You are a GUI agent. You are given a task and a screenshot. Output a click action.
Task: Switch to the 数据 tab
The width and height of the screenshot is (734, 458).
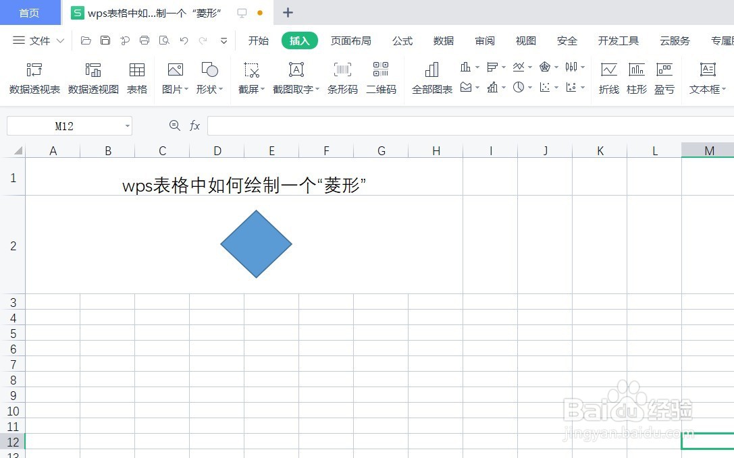click(443, 40)
